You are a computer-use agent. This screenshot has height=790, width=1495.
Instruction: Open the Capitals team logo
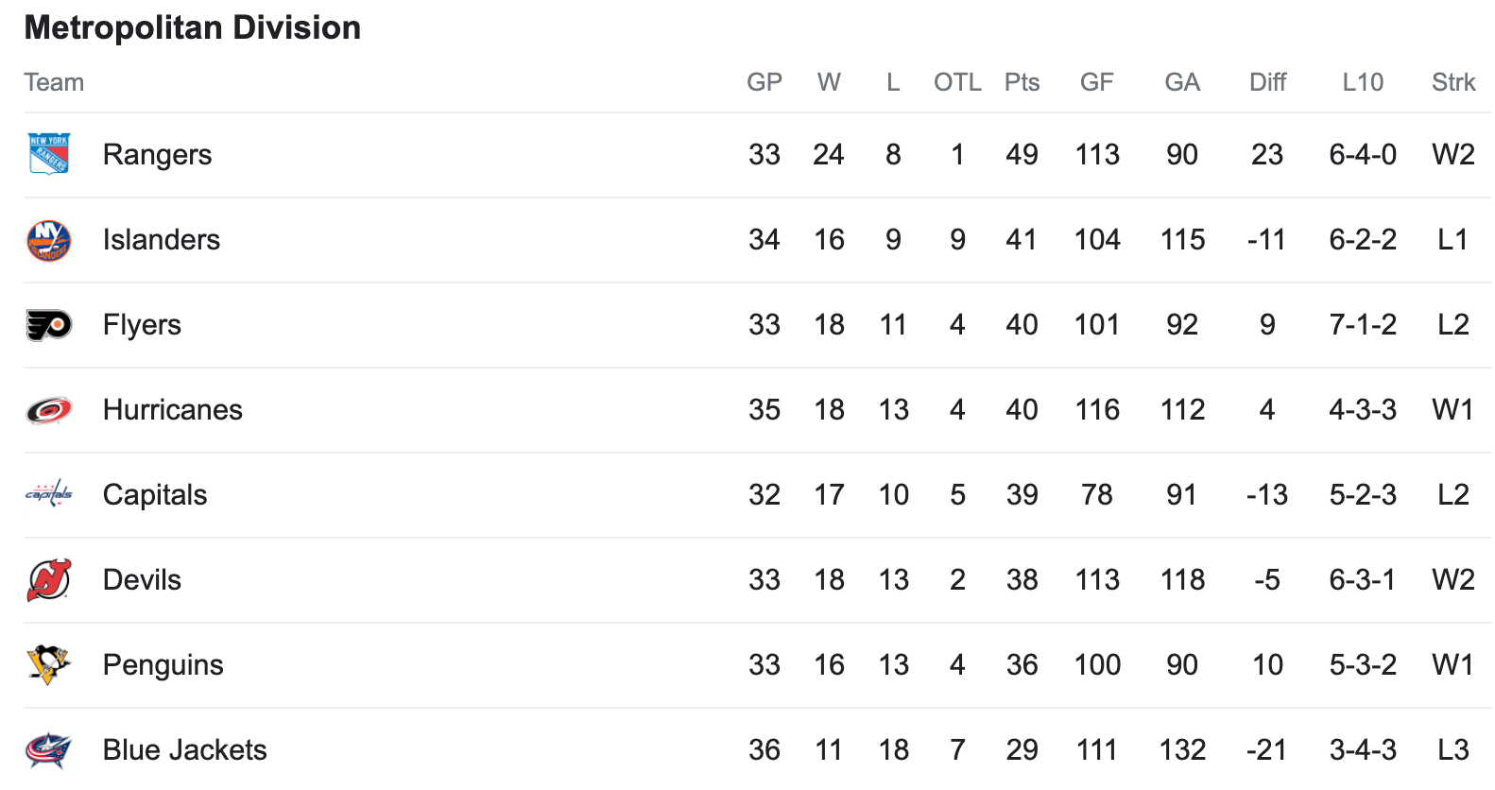(48, 494)
